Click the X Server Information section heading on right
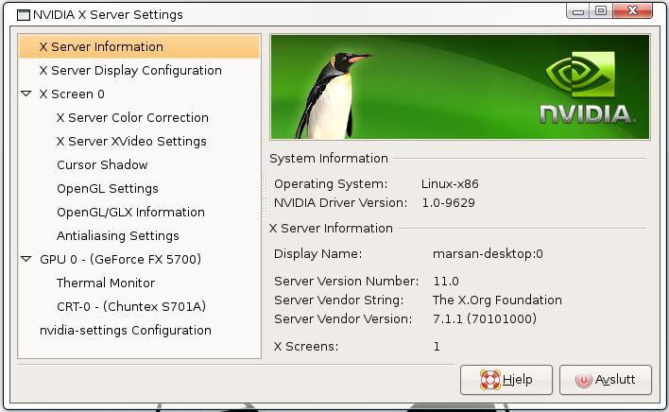This screenshot has width=669, height=412. pyautogui.click(x=331, y=228)
